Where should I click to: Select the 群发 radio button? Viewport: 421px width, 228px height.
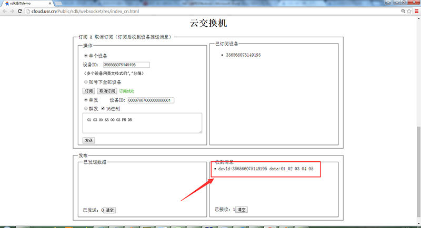click(x=86, y=109)
